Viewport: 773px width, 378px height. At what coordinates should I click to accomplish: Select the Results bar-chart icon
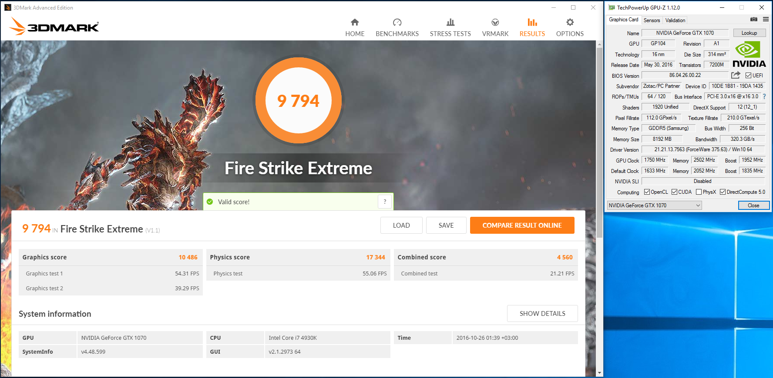(532, 22)
